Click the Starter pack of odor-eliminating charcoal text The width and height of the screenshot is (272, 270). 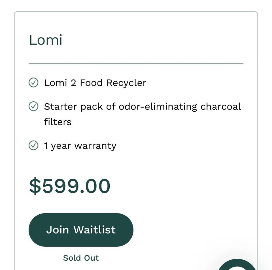pos(142,106)
